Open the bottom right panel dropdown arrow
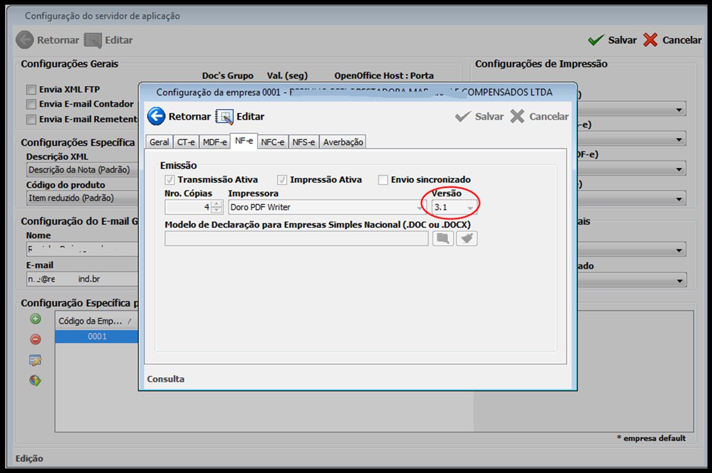This screenshot has height=473, width=712. tap(679, 281)
